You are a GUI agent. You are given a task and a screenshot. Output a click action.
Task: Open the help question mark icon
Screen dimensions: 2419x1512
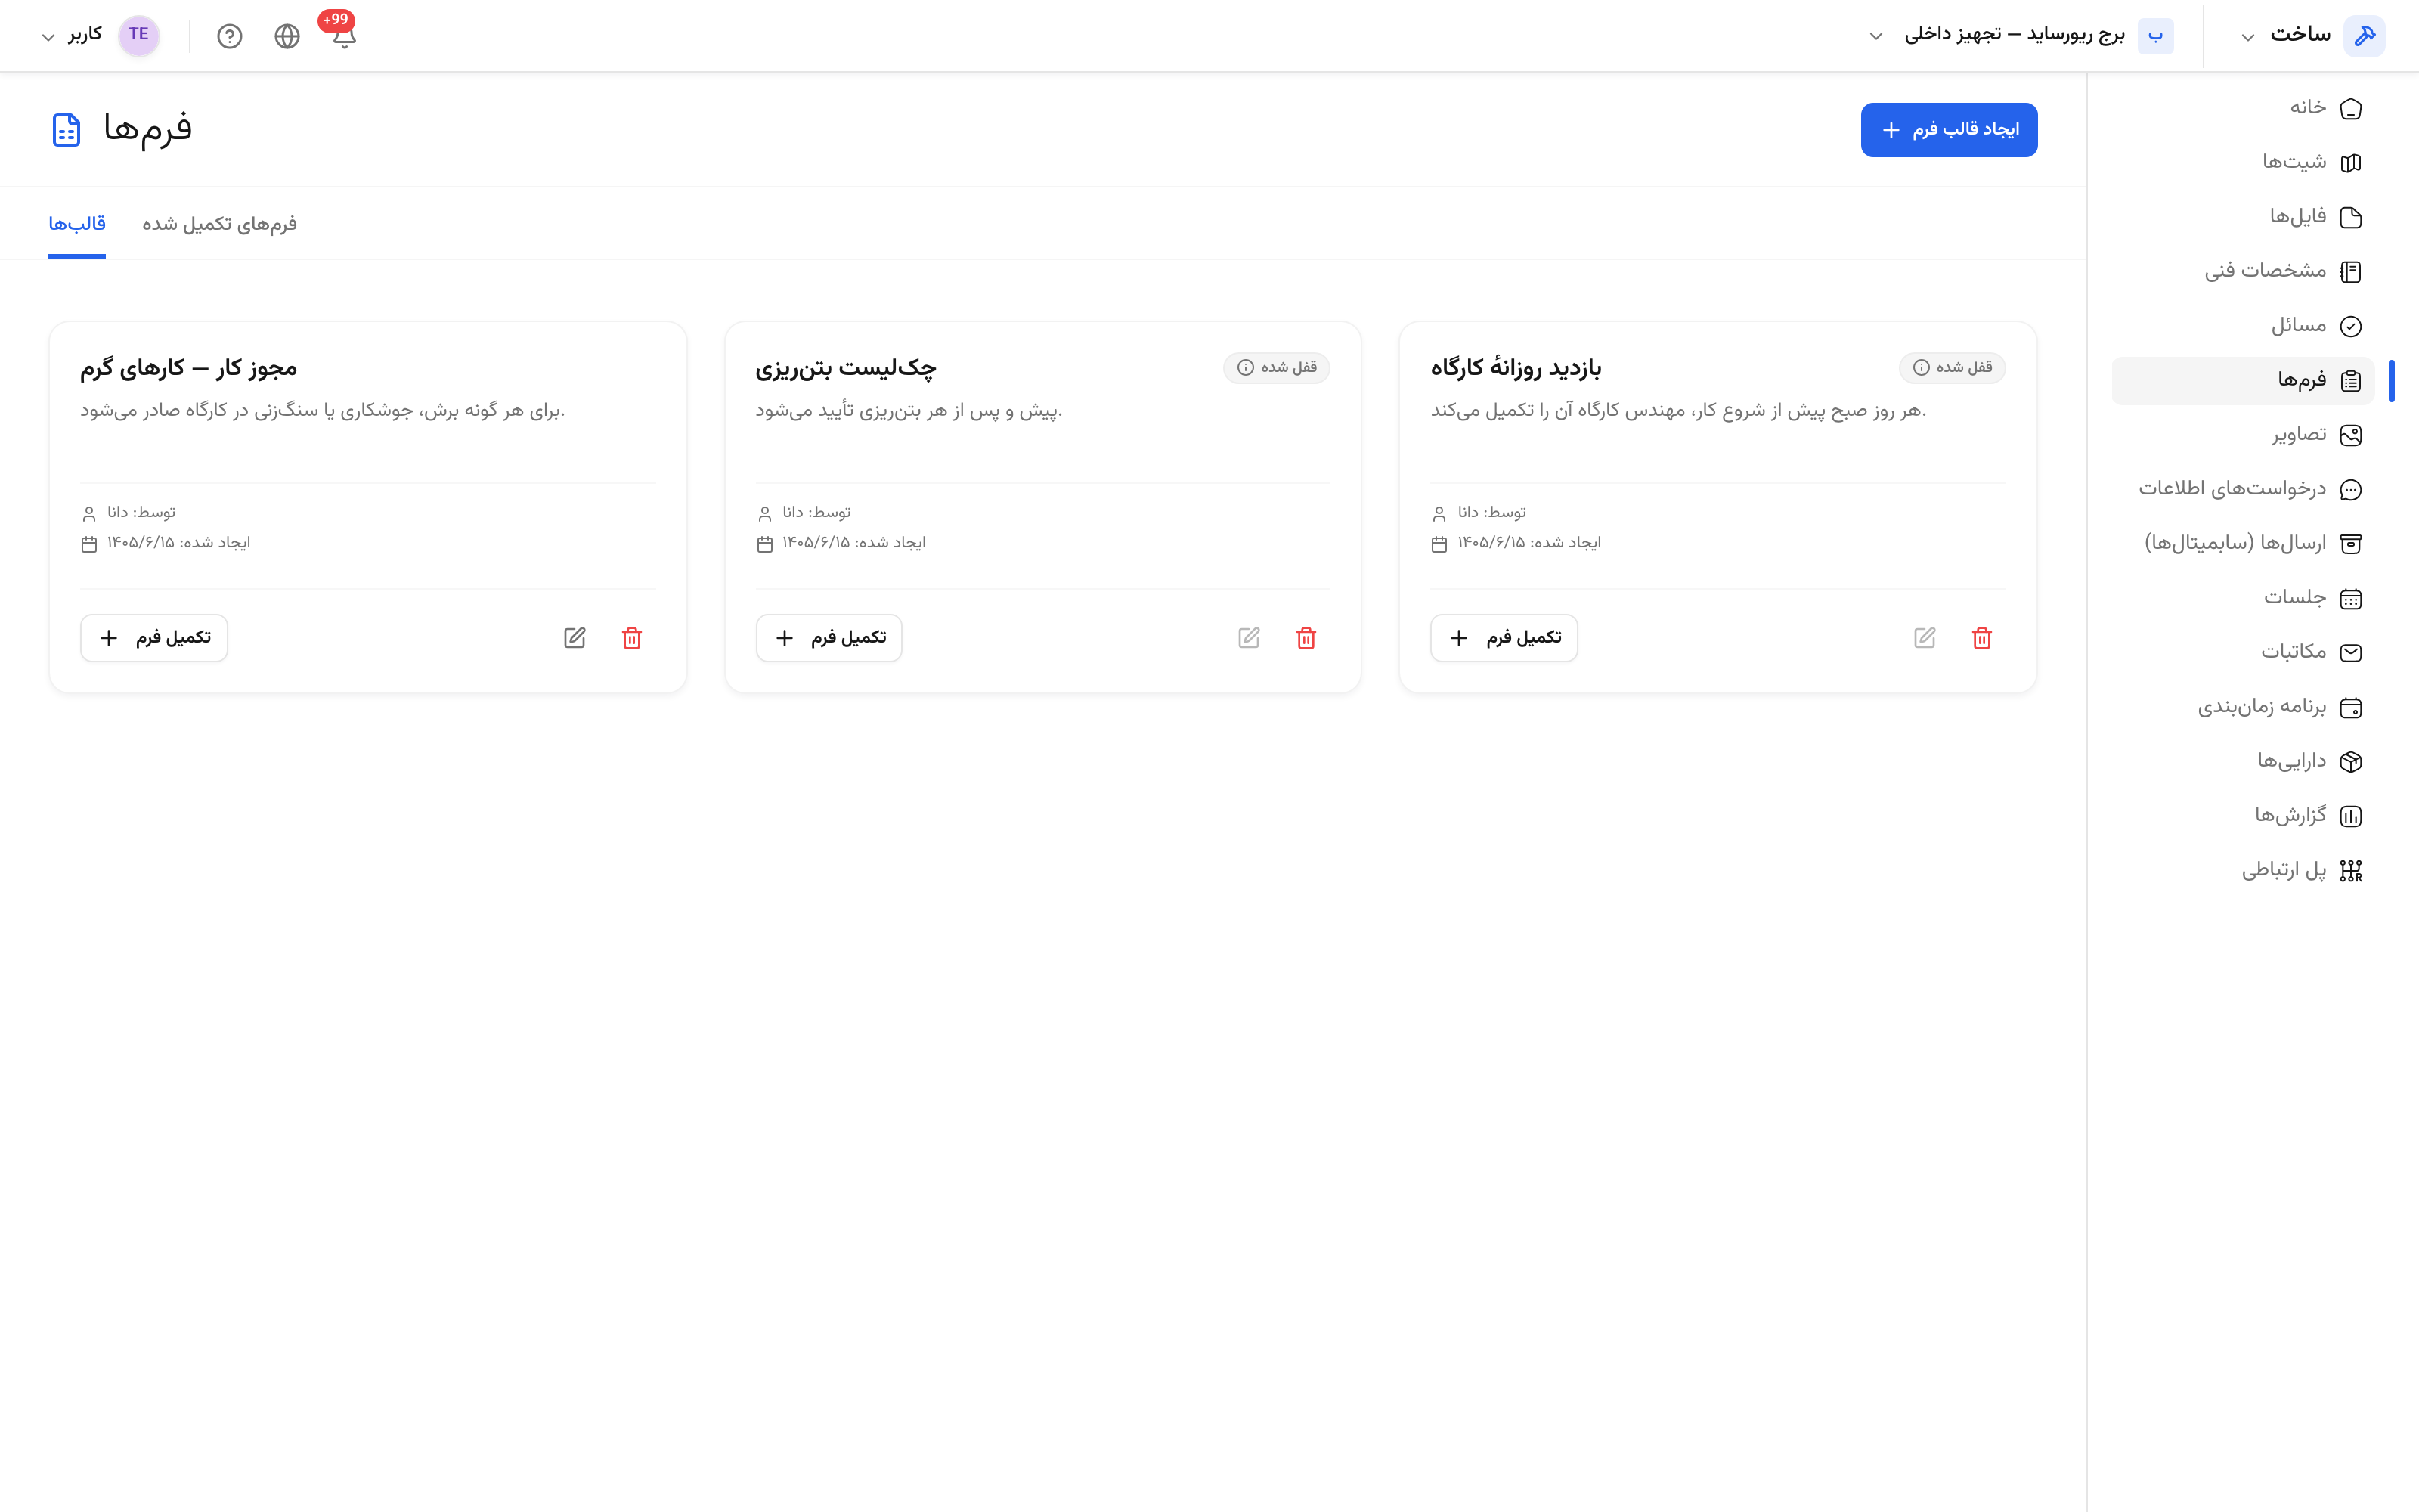coord(230,36)
